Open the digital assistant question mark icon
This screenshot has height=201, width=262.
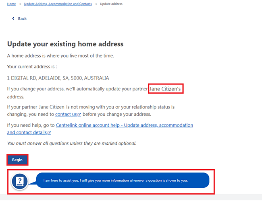[x=20, y=181]
